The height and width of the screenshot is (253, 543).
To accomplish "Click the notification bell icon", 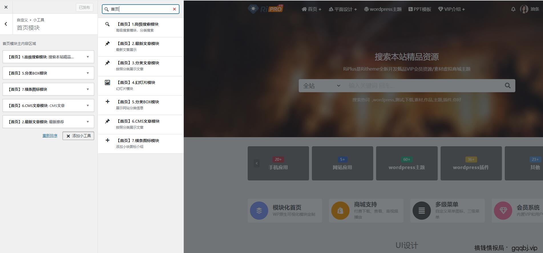I will (513, 9).
